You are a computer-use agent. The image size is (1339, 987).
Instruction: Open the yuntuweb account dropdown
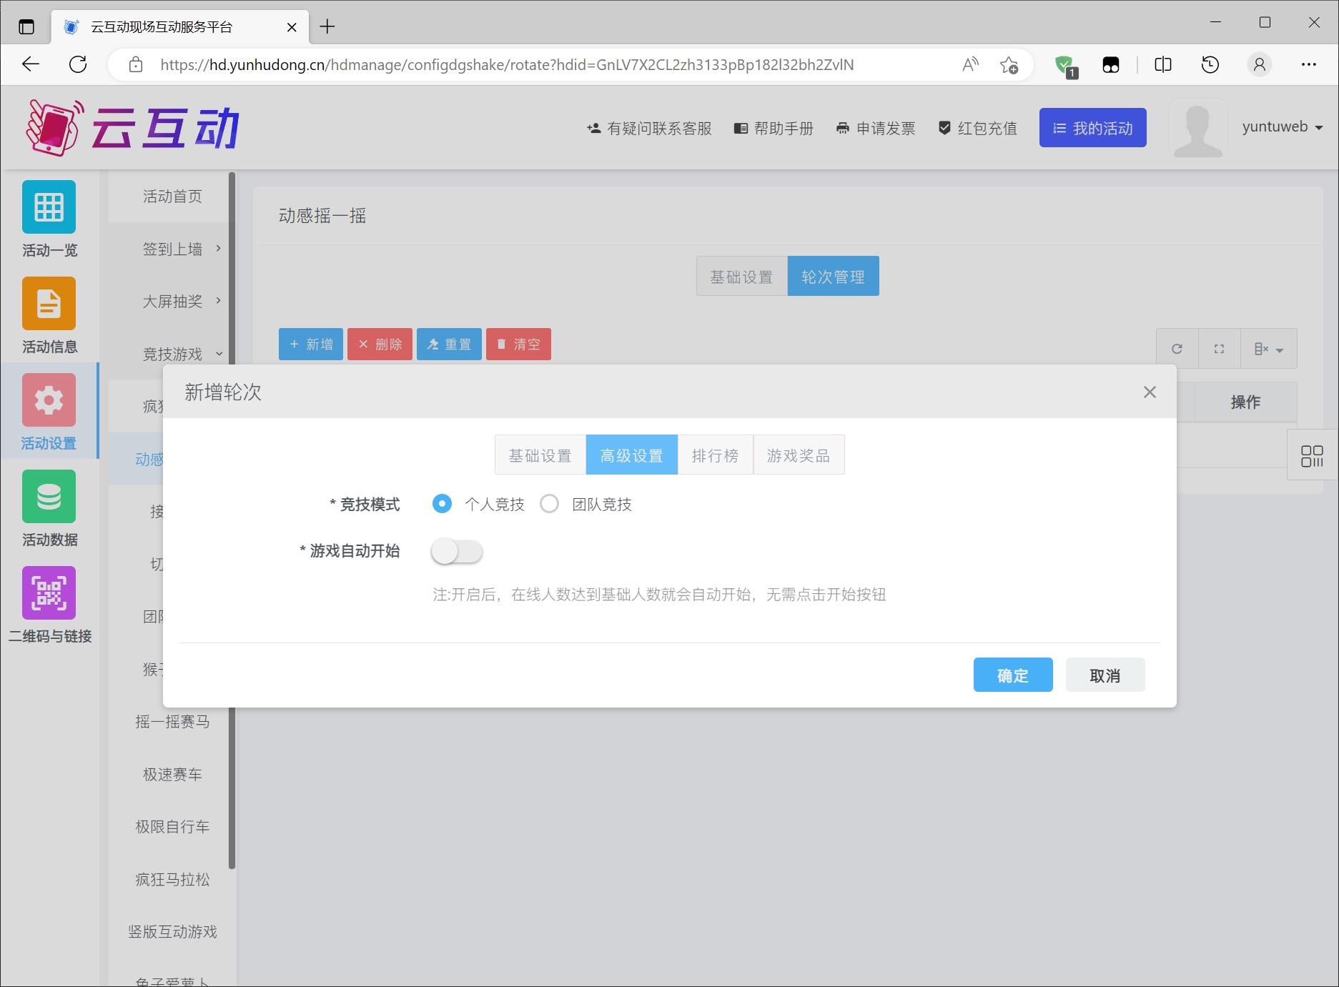point(1283,127)
